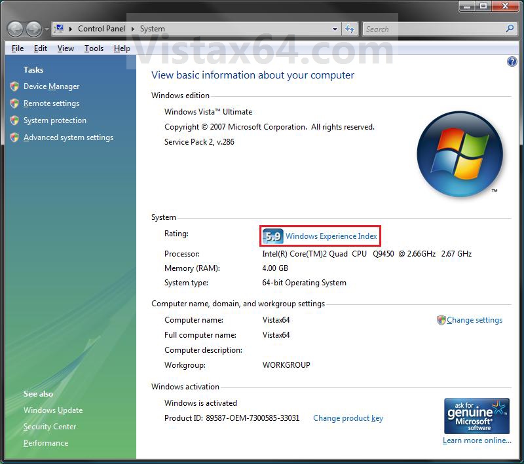This screenshot has height=464, width=524.
Task: Open the File menu
Action: coord(18,48)
